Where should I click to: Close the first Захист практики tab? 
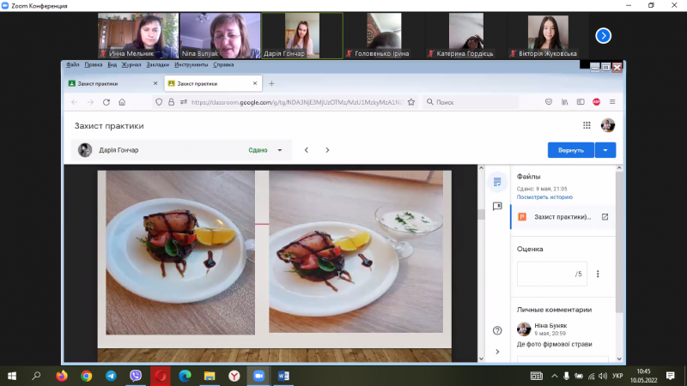pyautogui.click(x=155, y=83)
